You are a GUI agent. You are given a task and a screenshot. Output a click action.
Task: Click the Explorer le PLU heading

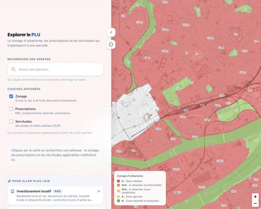(24, 34)
